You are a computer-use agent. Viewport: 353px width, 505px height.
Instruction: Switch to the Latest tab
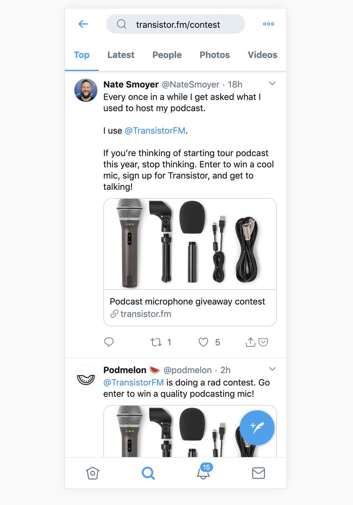click(121, 55)
